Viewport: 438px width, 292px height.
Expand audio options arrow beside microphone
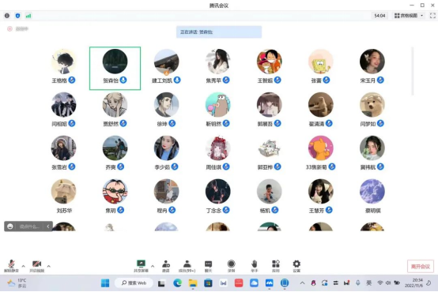(23, 266)
